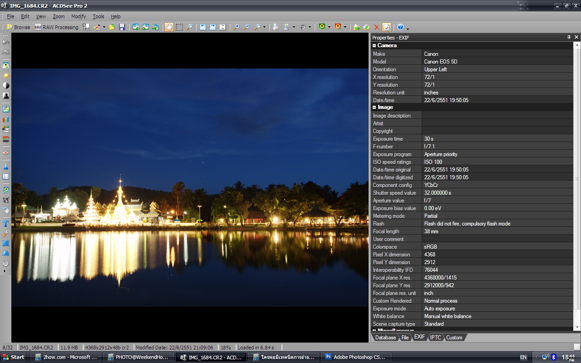The height and width of the screenshot is (363, 581).
Task: Open the Sharpen triangle tool
Action: coord(6,167)
